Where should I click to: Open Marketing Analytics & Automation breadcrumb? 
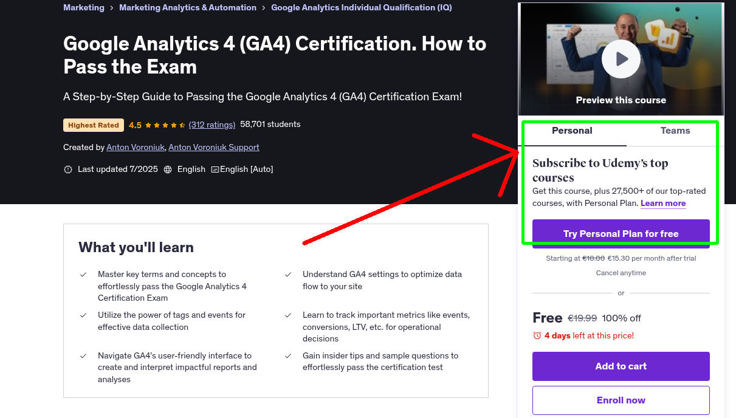(188, 7)
